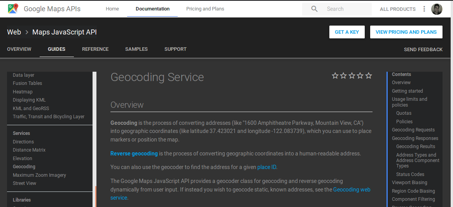Open the Documentation tab
The width and height of the screenshot is (453, 207).
tap(152, 9)
